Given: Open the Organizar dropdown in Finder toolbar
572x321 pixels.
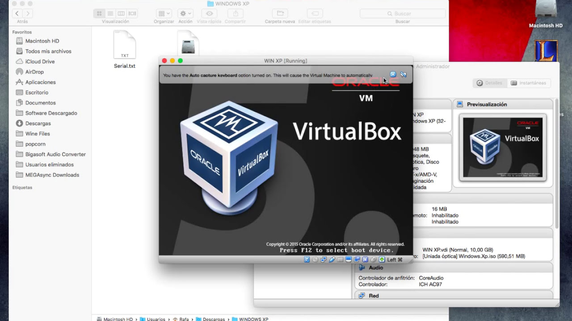Looking at the screenshot, I should [x=164, y=13].
